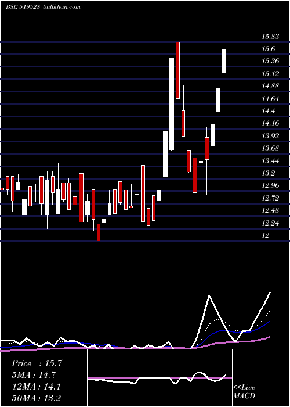
Task: Click the 50MA : 13.2 readout
Action: pyautogui.click(x=37, y=398)
